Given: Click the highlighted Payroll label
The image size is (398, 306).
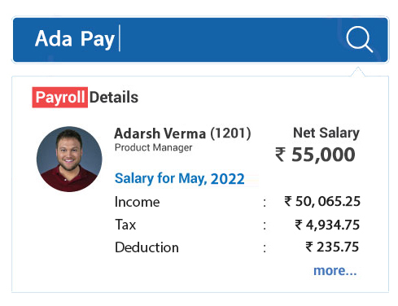Looking at the screenshot, I should (60, 98).
